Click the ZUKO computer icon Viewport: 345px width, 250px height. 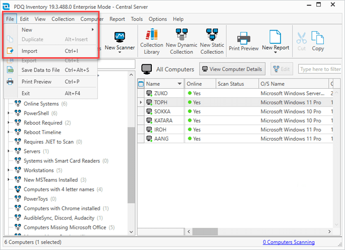[149, 93]
